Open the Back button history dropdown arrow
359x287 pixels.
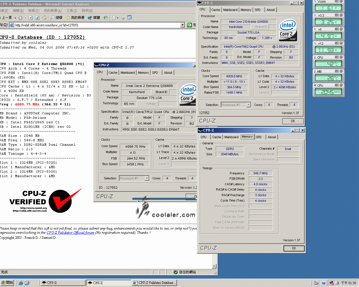tap(15, 18)
